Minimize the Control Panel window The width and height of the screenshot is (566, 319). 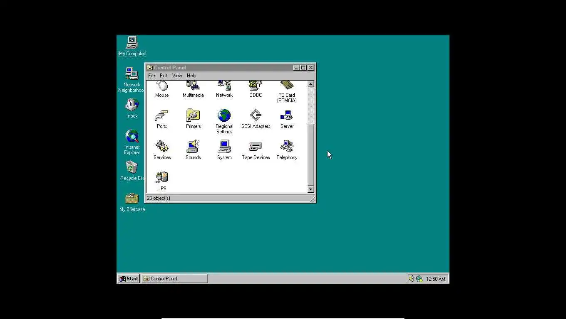[296, 68]
